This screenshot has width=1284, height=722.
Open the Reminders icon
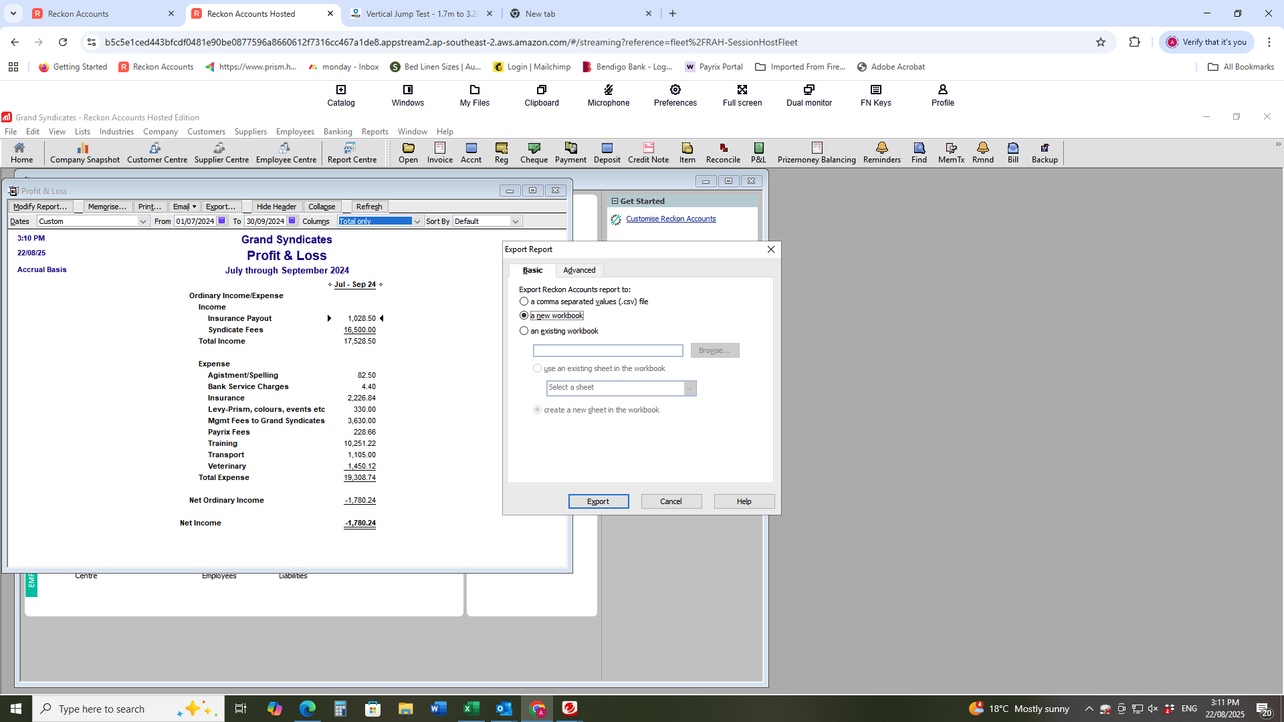click(x=881, y=152)
